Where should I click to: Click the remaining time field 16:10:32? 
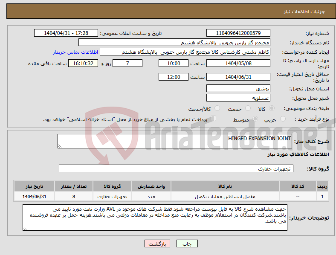point(83,63)
